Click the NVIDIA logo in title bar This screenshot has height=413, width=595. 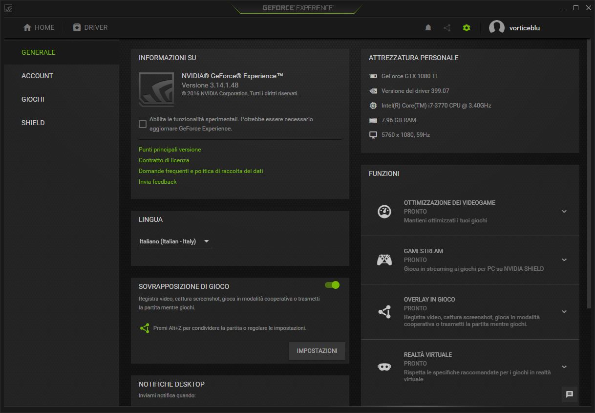[x=8, y=8]
